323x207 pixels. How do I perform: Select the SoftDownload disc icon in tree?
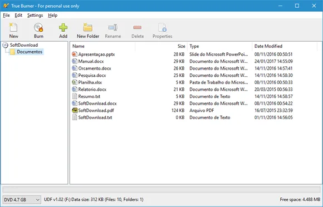(6, 45)
